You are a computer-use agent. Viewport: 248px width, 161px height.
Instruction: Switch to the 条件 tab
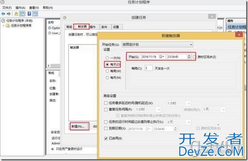coord(104,27)
